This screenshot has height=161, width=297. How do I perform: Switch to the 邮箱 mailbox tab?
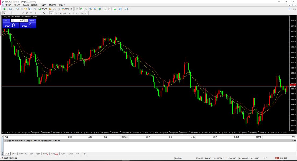click(45, 154)
